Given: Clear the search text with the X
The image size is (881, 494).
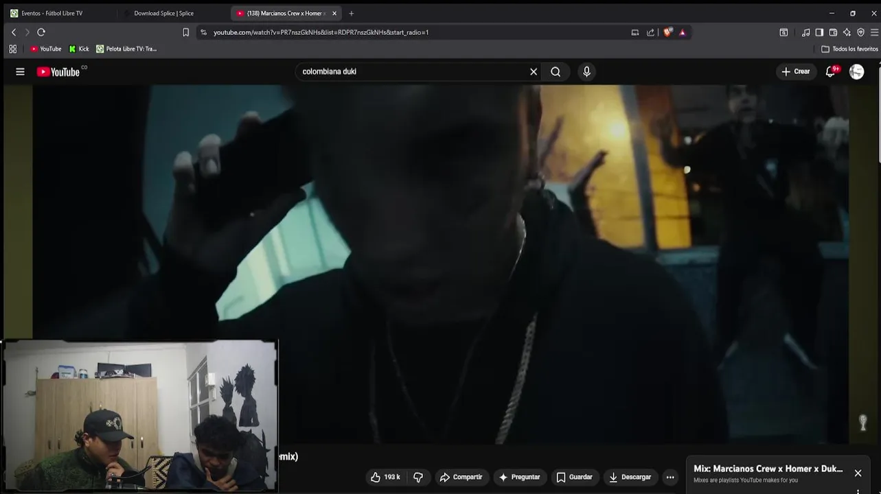Looking at the screenshot, I should pyautogui.click(x=534, y=71).
